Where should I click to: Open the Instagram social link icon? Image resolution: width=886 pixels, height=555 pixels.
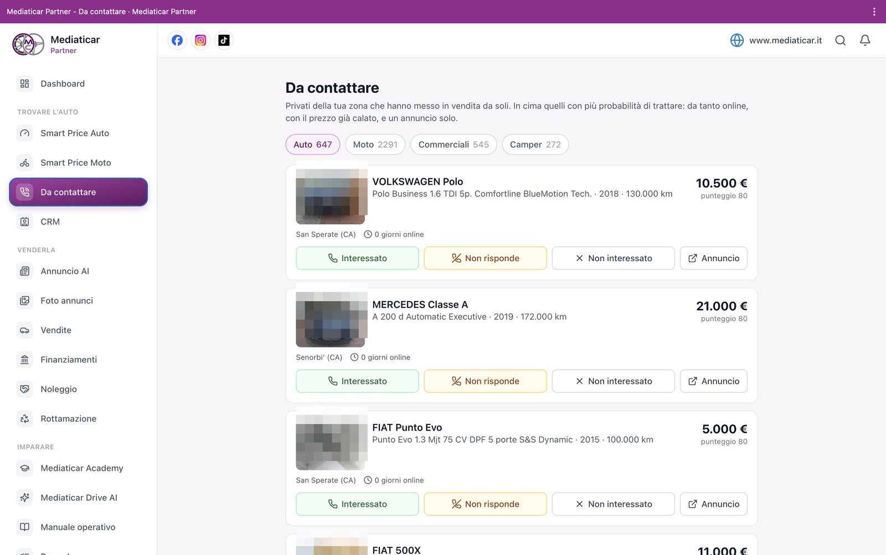tap(200, 40)
